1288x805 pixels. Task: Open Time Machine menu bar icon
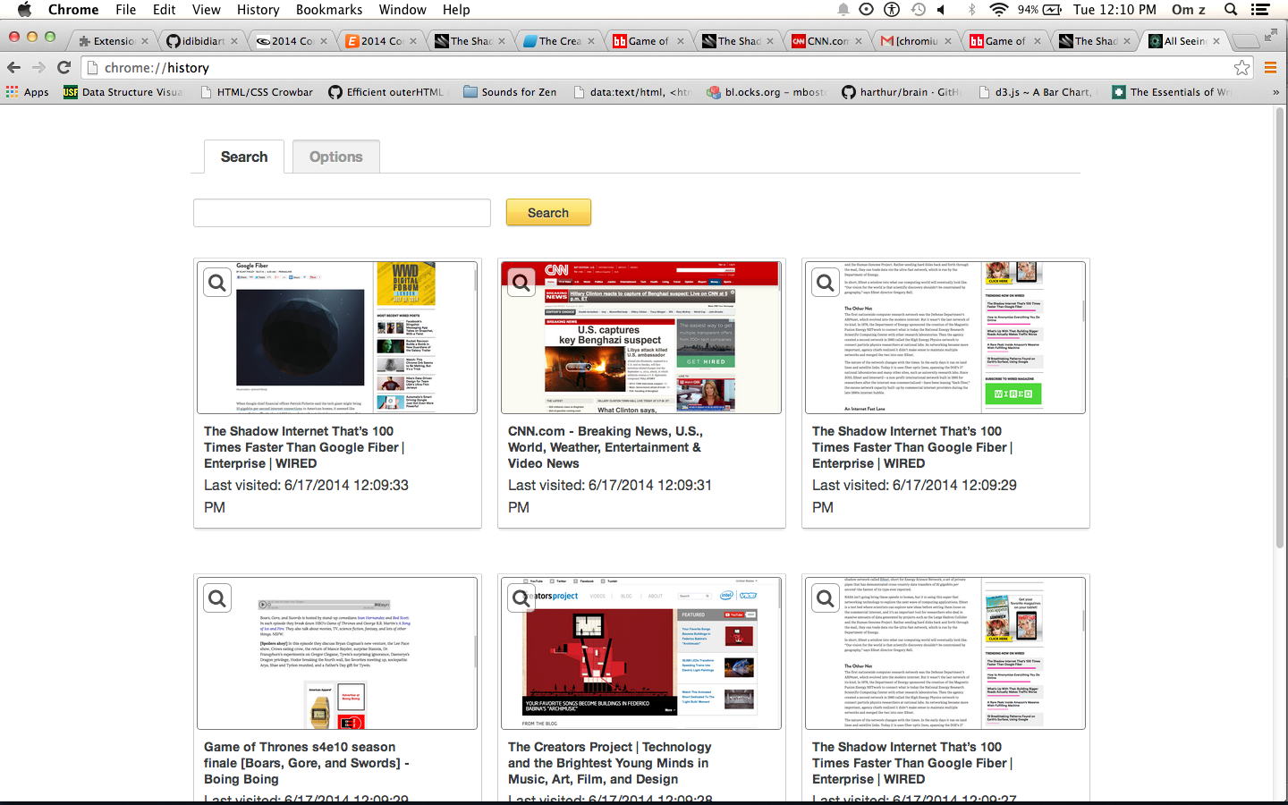pyautogui.click(x=918, y=10)
